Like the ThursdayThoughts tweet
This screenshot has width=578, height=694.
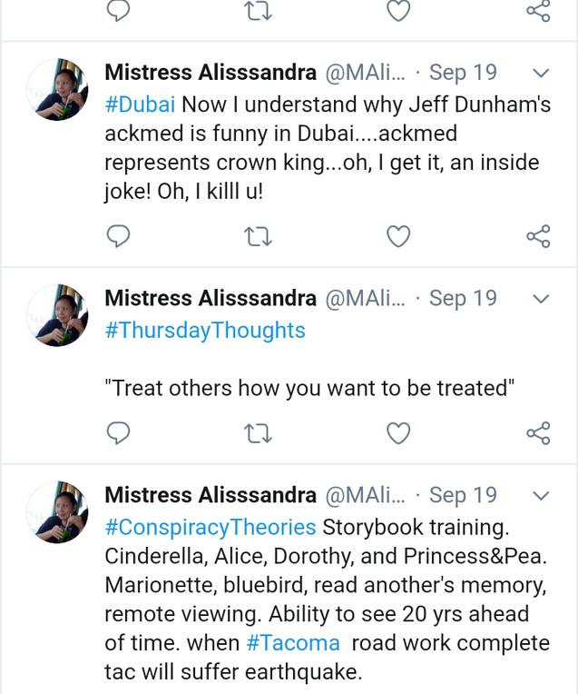pos(398,433)
